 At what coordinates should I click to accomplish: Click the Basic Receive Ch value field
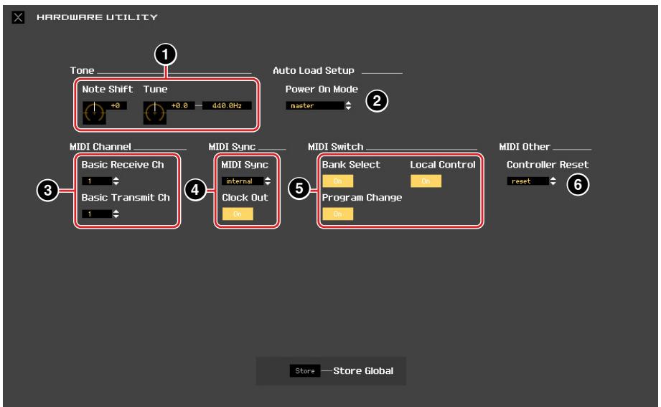pyautogui.click(x=97, y=181)
